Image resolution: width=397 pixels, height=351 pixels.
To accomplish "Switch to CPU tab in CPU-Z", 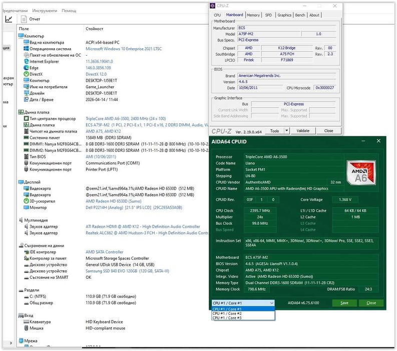I will (x=217, y=15).
